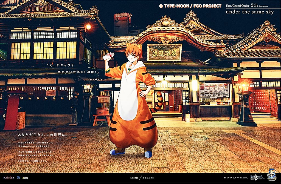This screenshot has width=281, height=184.
Task: Click the glowing lantern under the left roof
Action: pos(88,27)
